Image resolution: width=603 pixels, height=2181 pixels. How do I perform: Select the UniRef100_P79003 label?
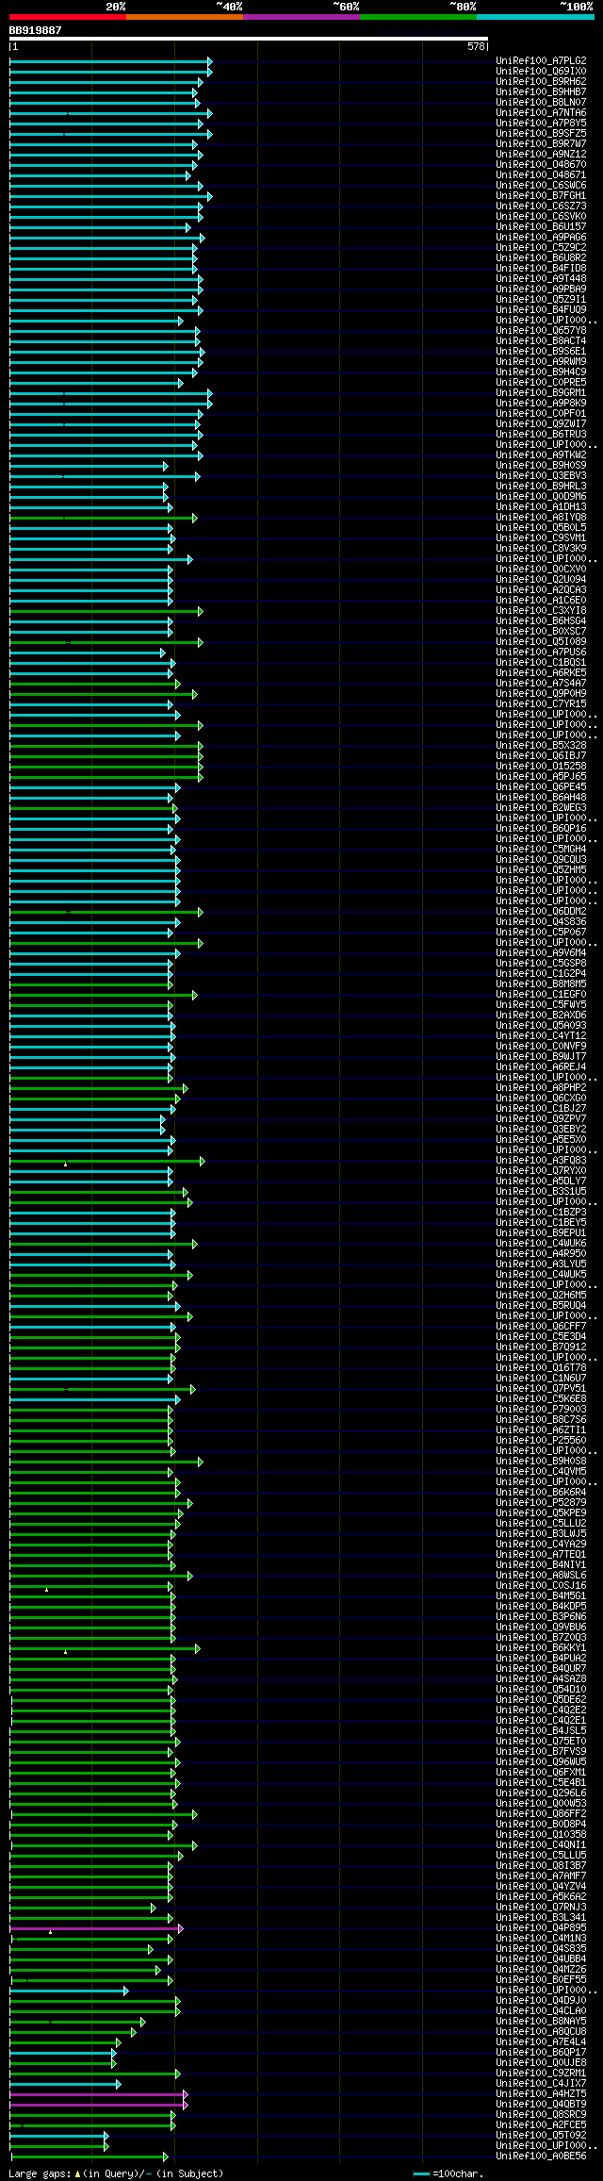pos(541,1410)
